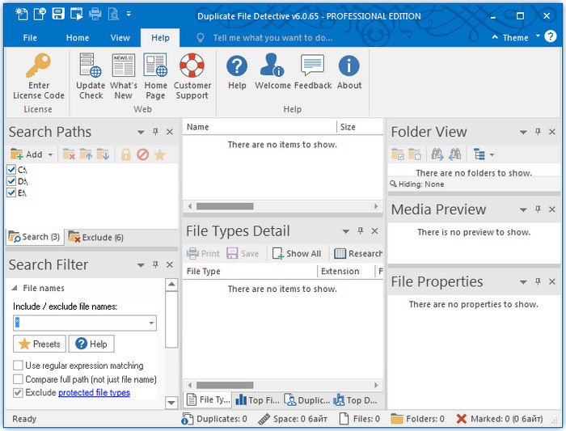
Task: Sort by the Name column header
Action: pyautogui.click(x=260, y=127)
